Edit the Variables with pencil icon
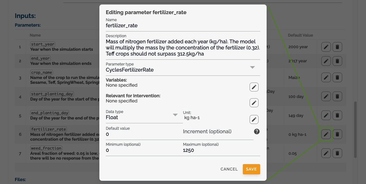 [x=254, y=87]
